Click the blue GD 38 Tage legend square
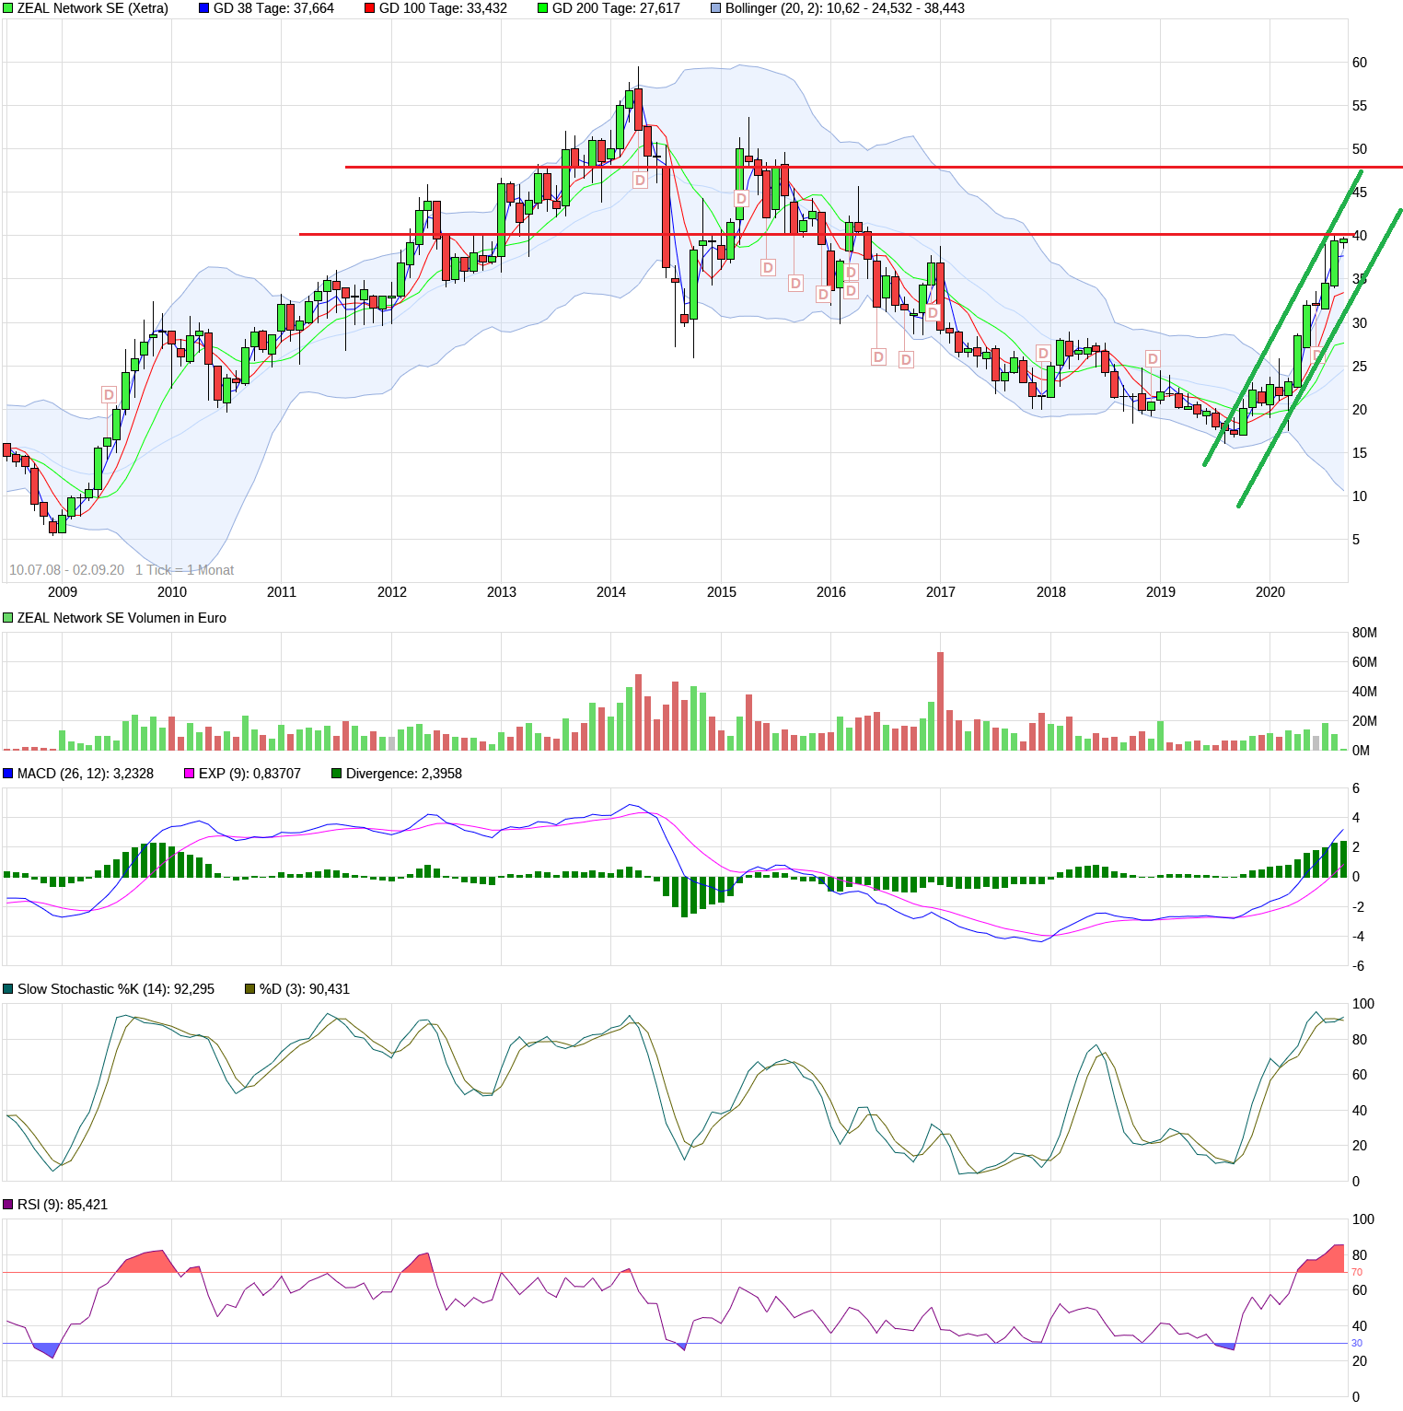This screenshot has width=1403, height=1411. (x=204, y=8)
